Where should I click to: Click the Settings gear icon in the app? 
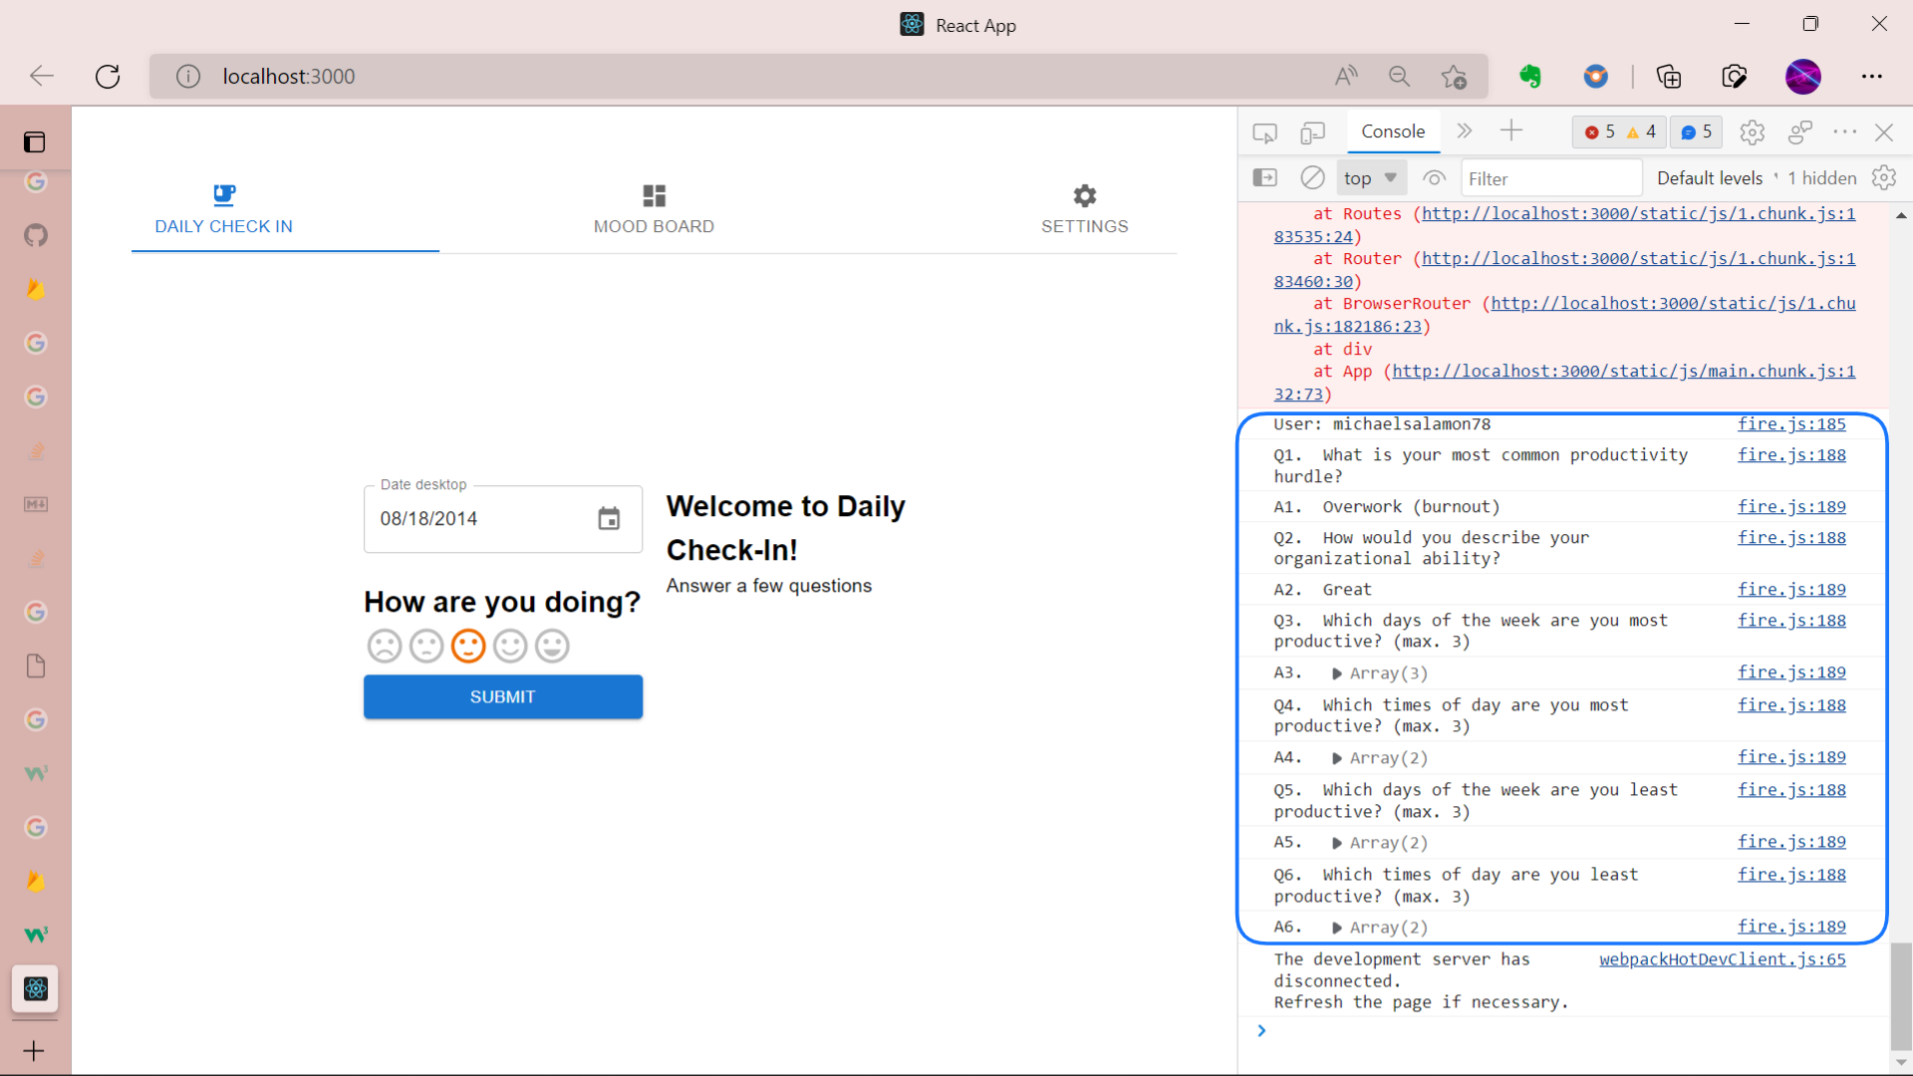point(1085,195)
